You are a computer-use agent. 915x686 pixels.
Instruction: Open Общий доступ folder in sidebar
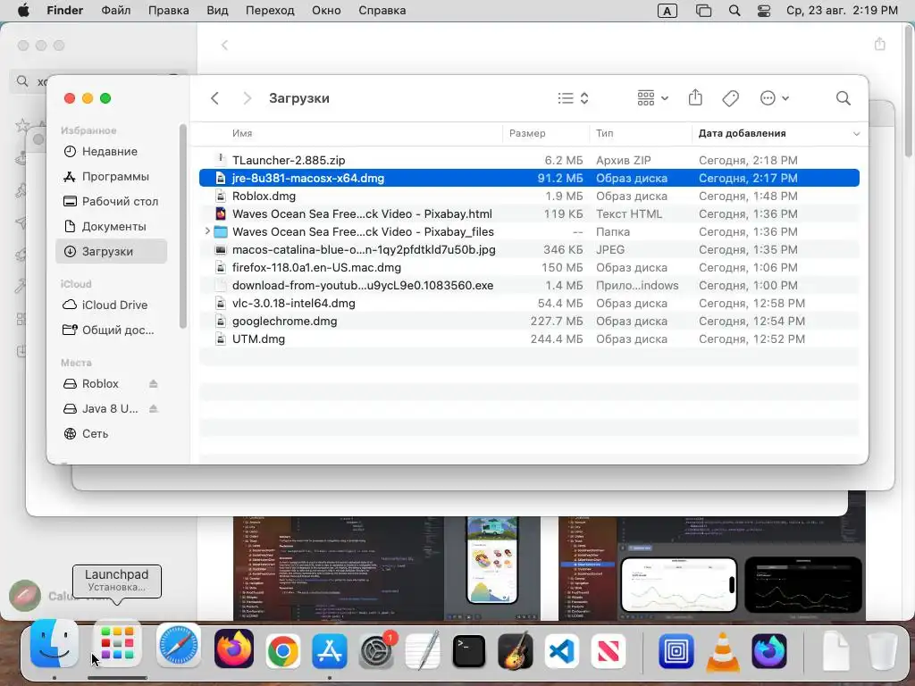111,330
